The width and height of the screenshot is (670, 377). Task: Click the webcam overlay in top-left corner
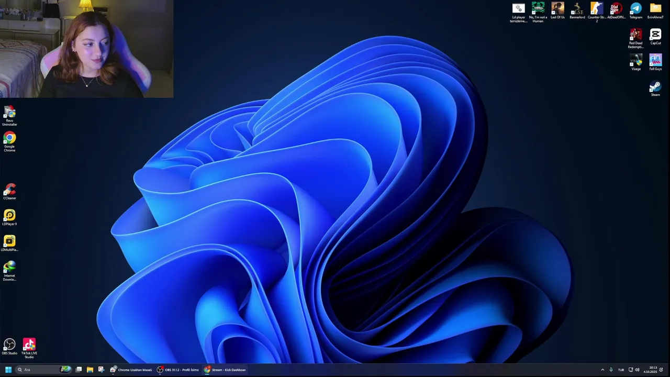coord(86,49)
